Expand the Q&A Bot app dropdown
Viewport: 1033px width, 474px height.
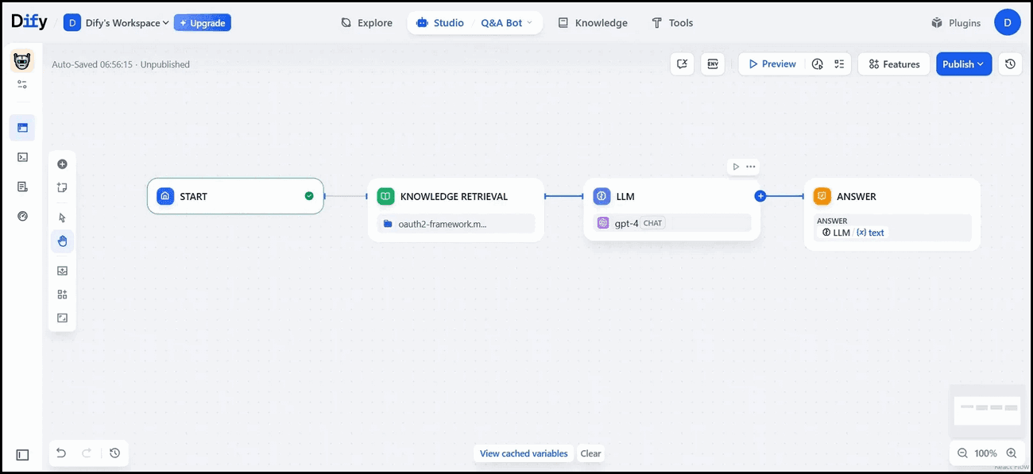pyautogui.click(x=507, y=23)
